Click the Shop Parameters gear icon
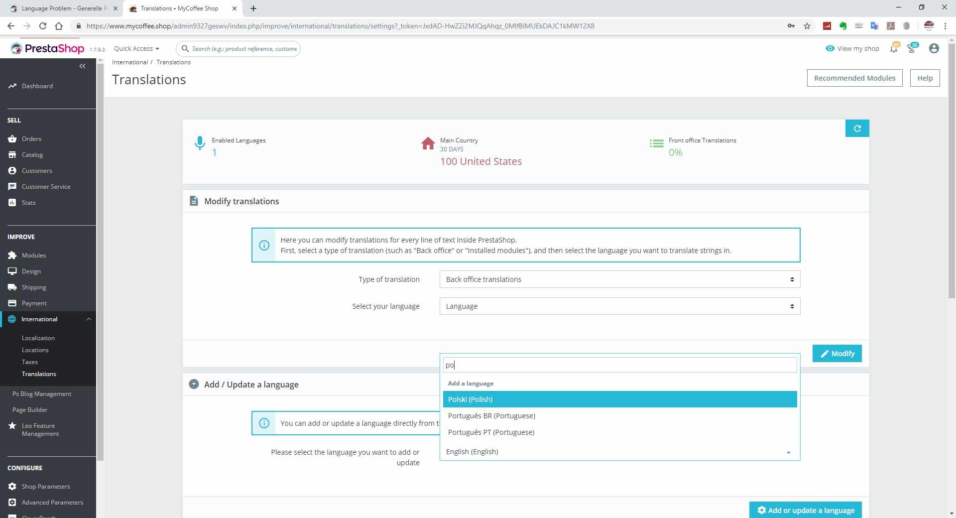 pos(12,487)
